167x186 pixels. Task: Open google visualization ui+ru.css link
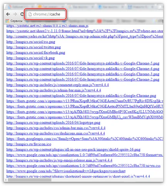83,166
